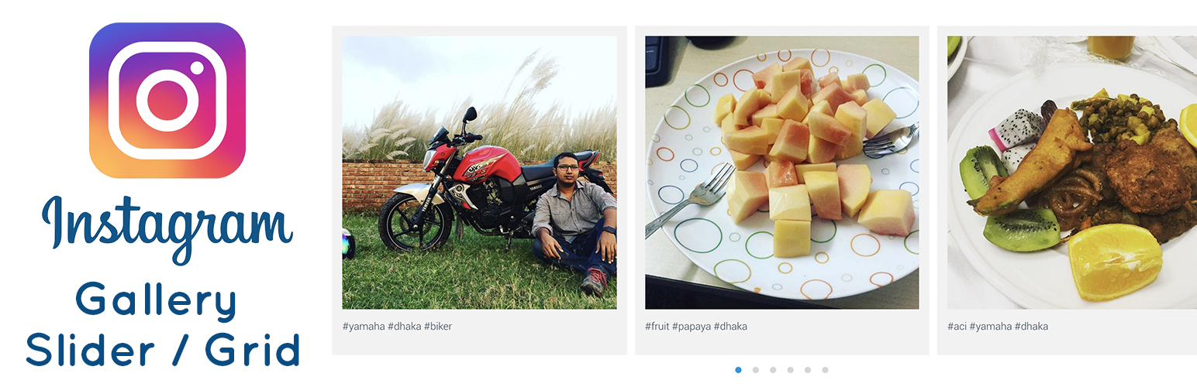Go to the fourth slide pagination dot

click(791, 370)
